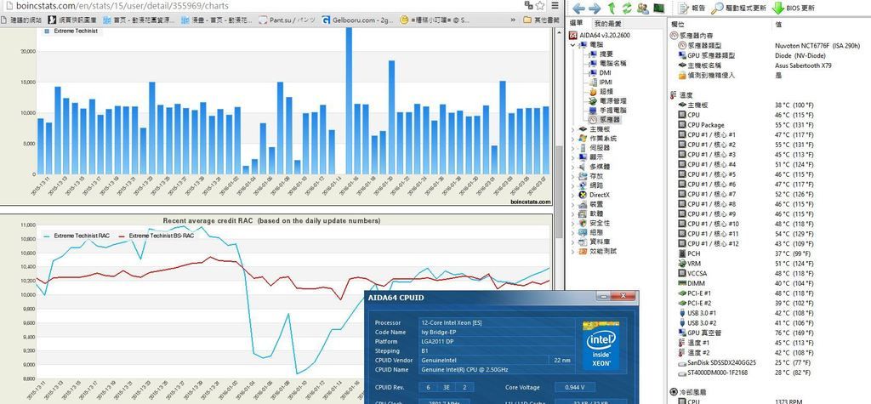The height and width of the screenshot is (404, 871).
Task: Open the green monitor icon in AIDA64 toolbar
Action: tap(659, 9)
